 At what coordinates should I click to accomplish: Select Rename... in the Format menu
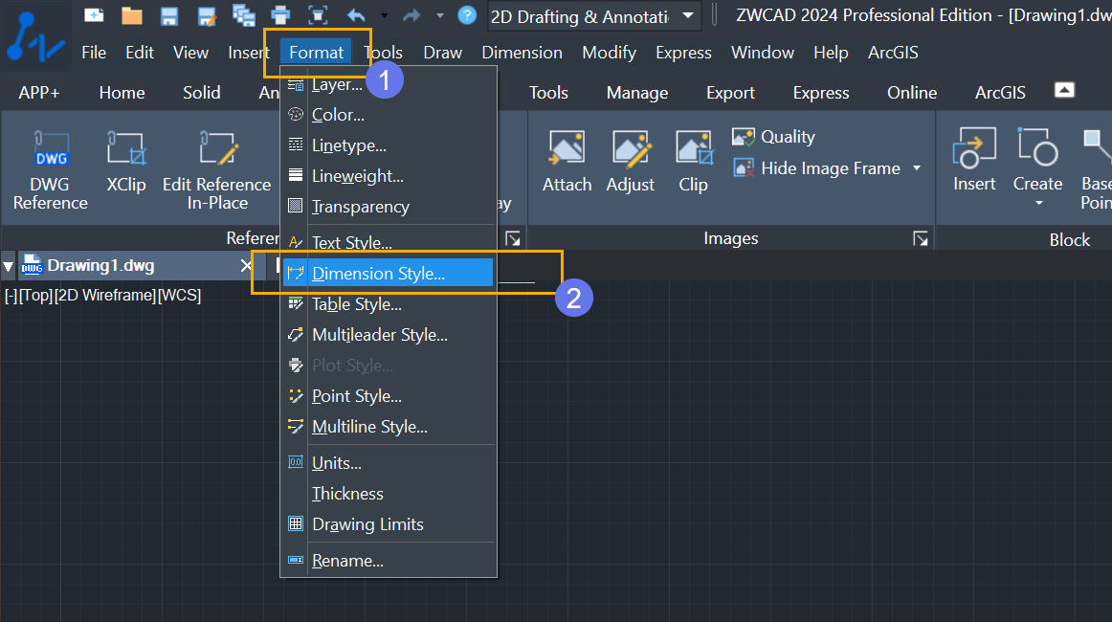pos(389,561)
